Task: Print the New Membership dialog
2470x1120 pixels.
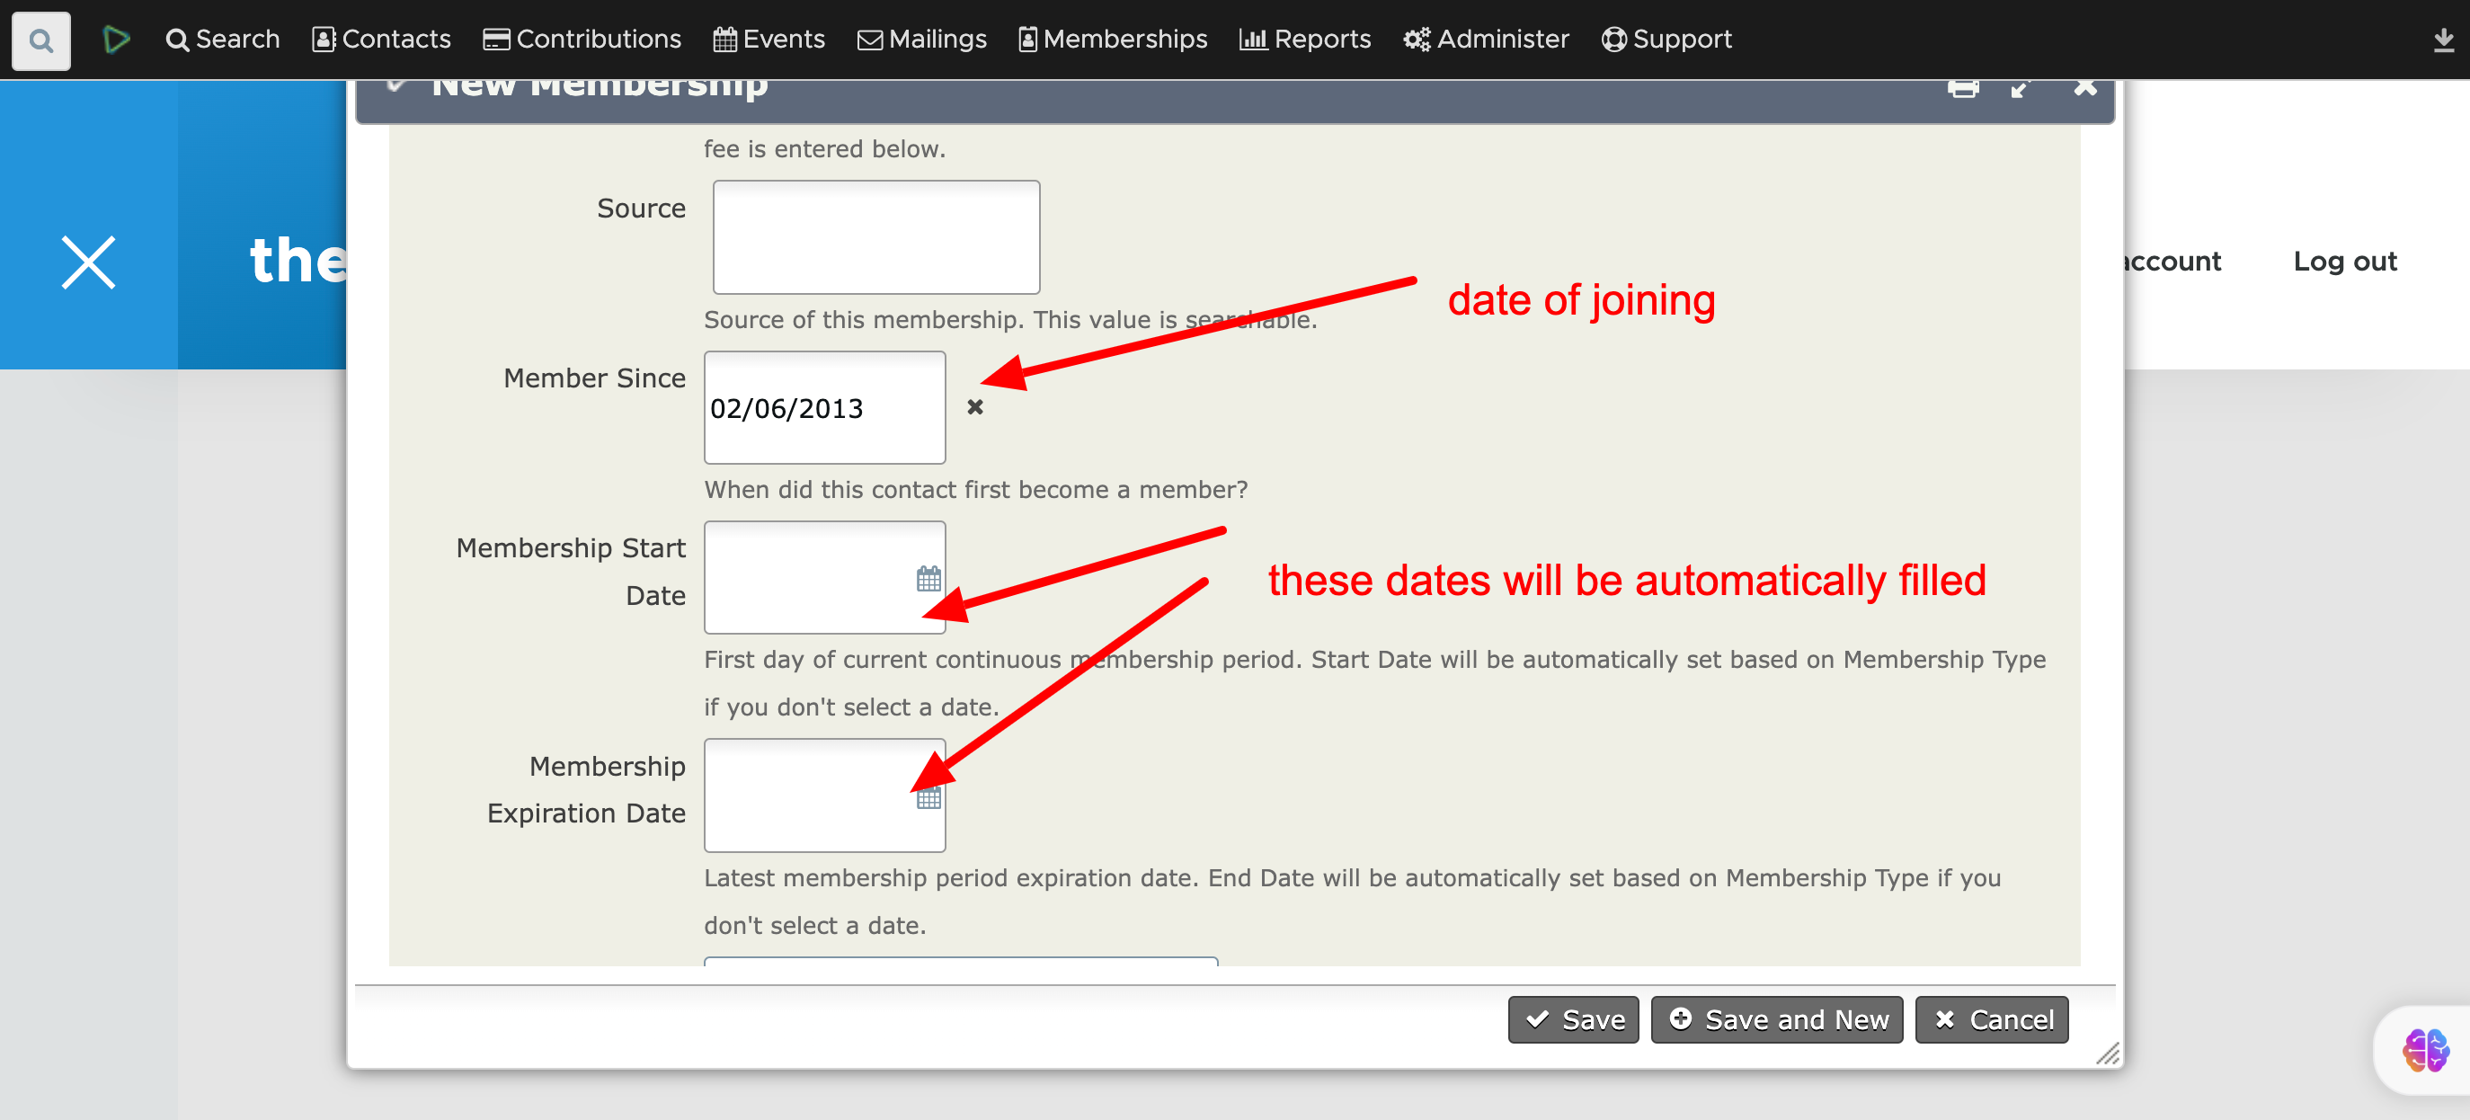Action: (x=1963, y=88)
